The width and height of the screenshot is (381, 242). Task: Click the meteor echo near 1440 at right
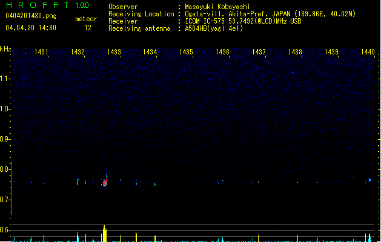click(x=369, y=180)
